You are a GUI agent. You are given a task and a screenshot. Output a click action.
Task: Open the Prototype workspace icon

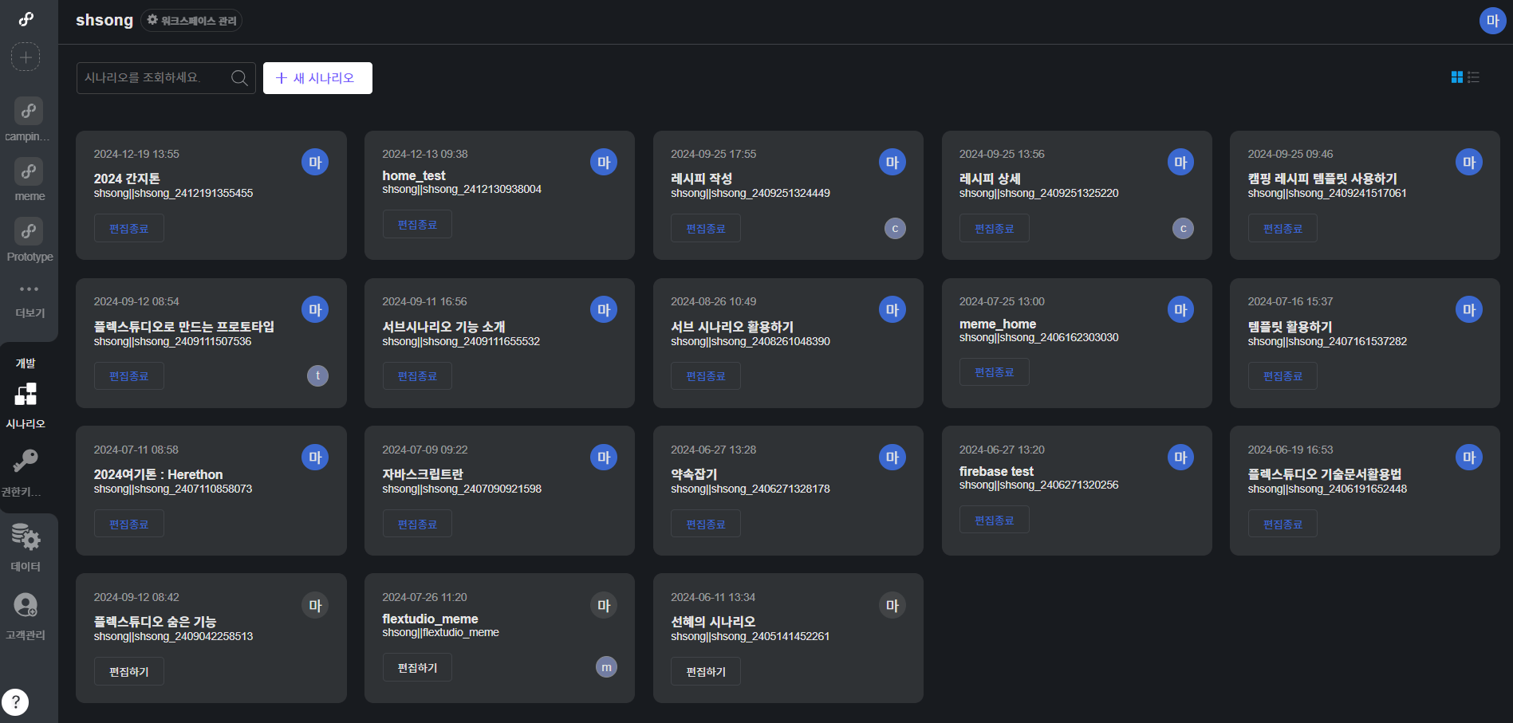point(29,231)
